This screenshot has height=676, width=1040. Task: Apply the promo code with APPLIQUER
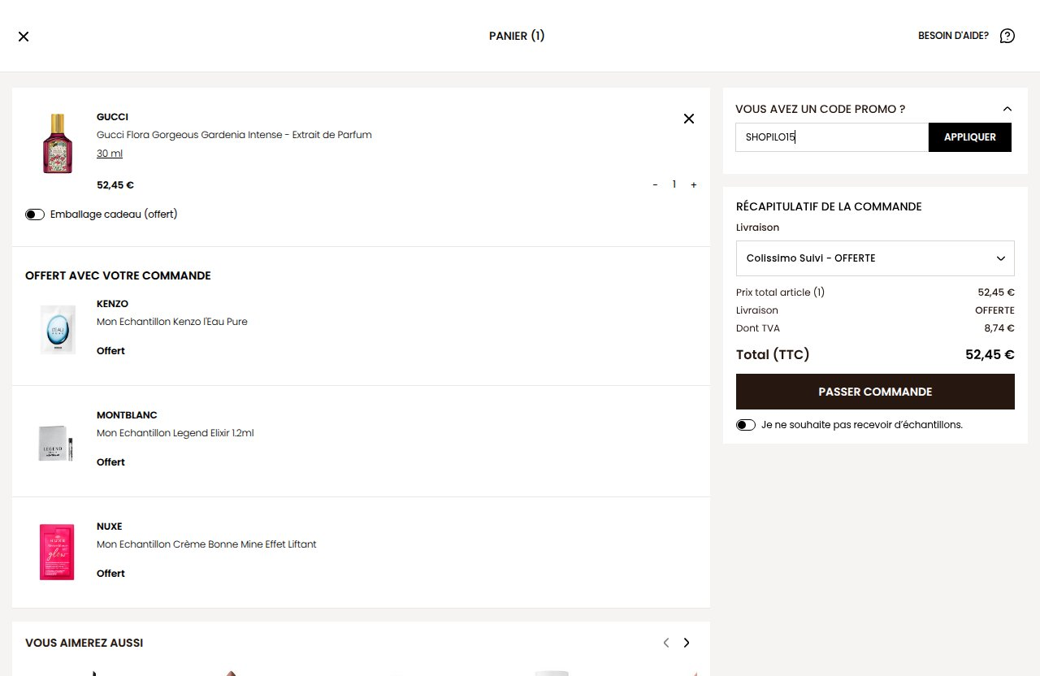point(970,137)
